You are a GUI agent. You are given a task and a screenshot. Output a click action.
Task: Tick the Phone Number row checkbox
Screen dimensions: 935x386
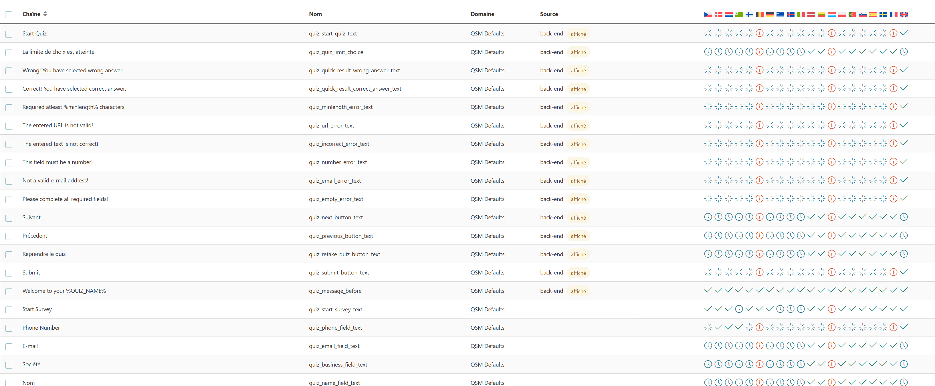[9, 328]
